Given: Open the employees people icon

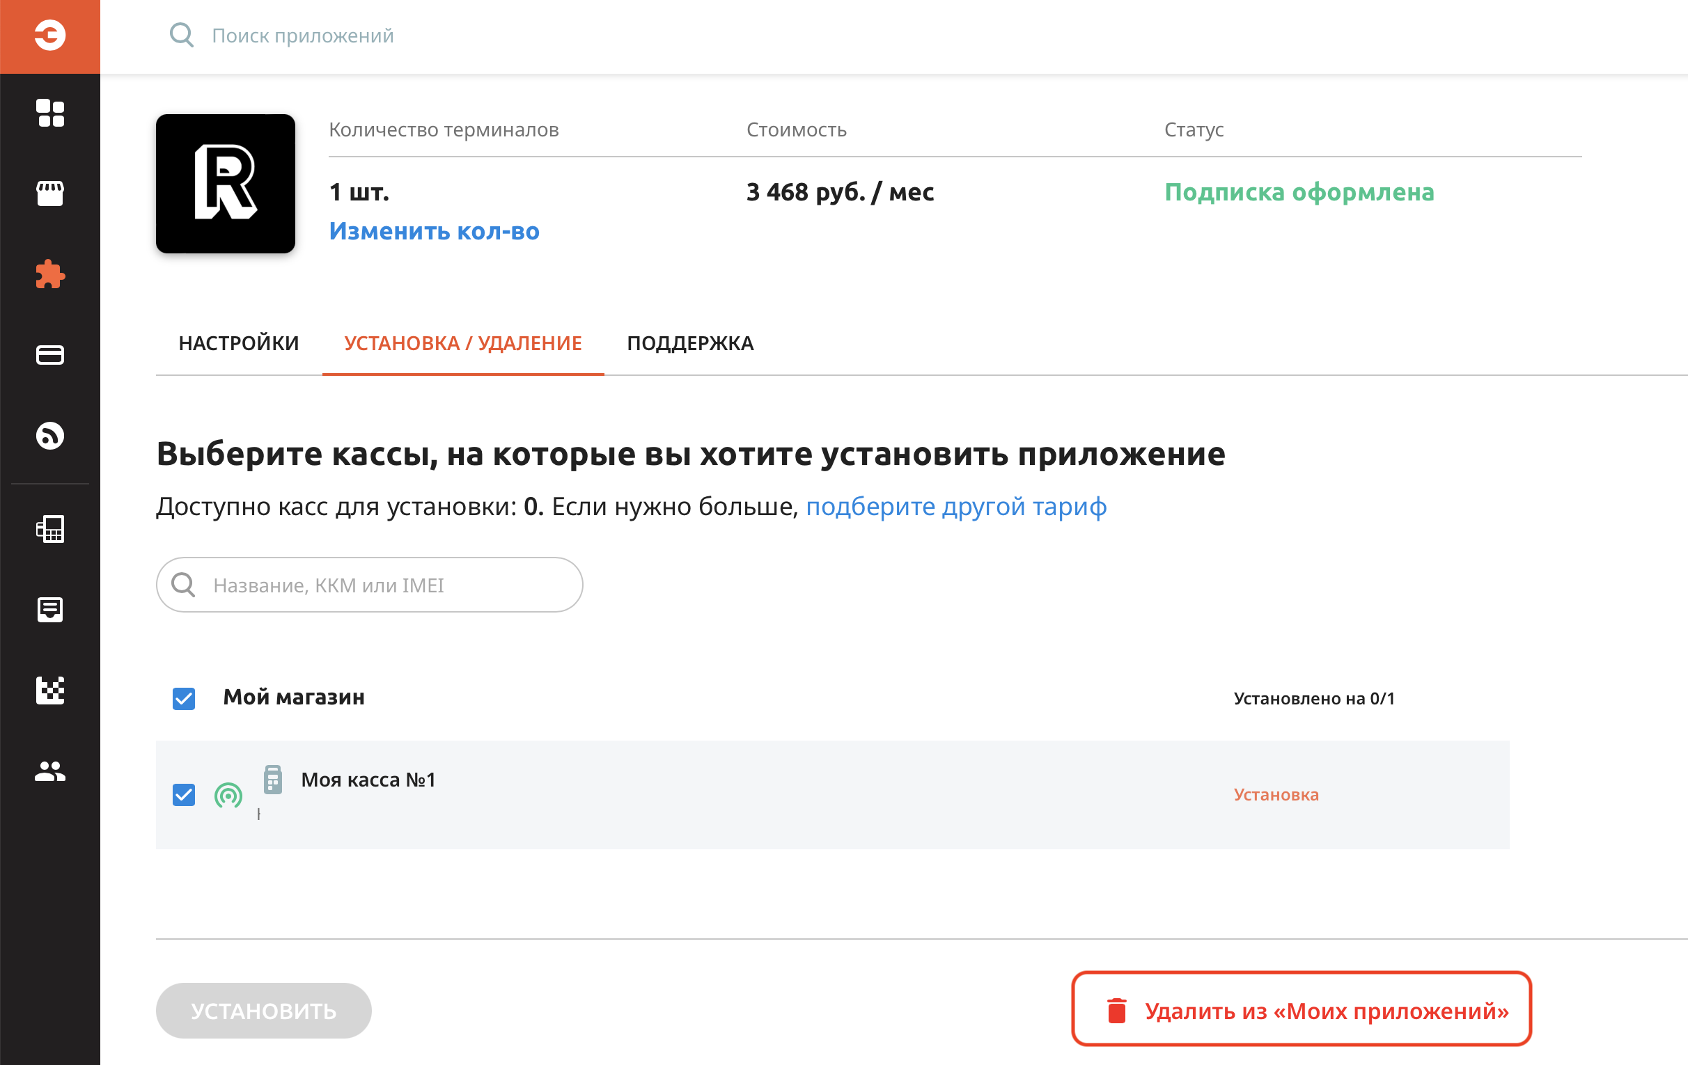Looking at the screenshot, I should point(49,771).
